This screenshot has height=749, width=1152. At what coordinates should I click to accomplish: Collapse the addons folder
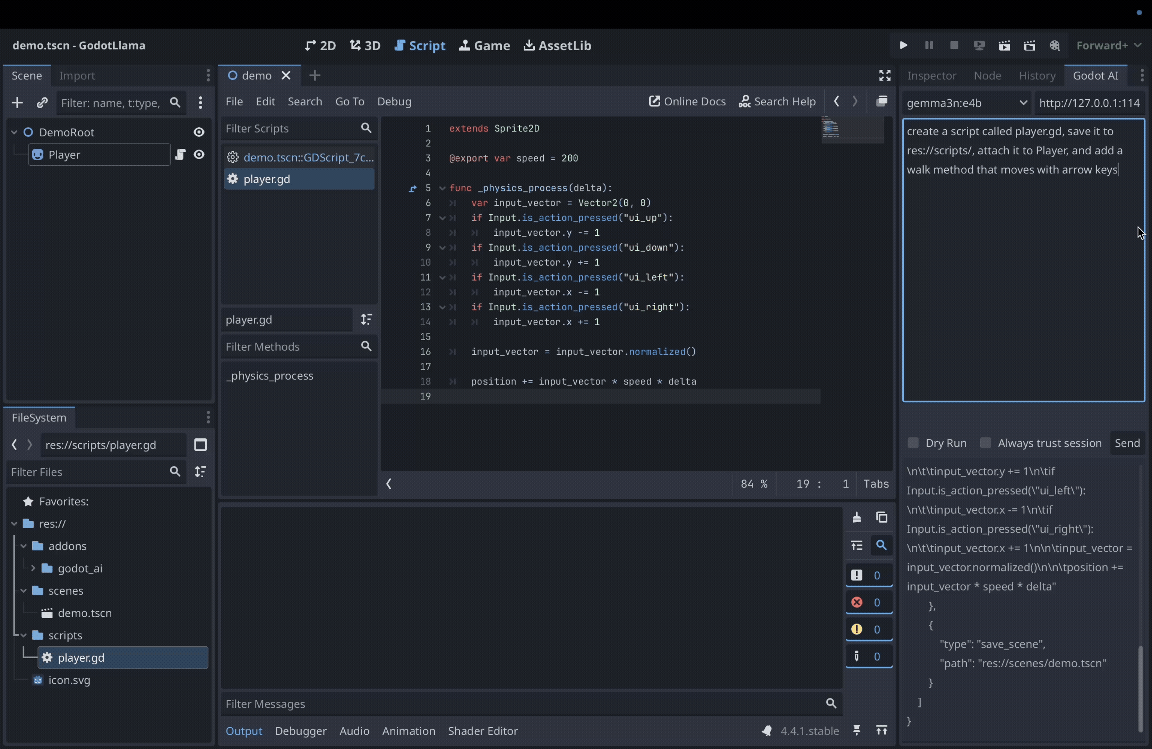point(24,546)
